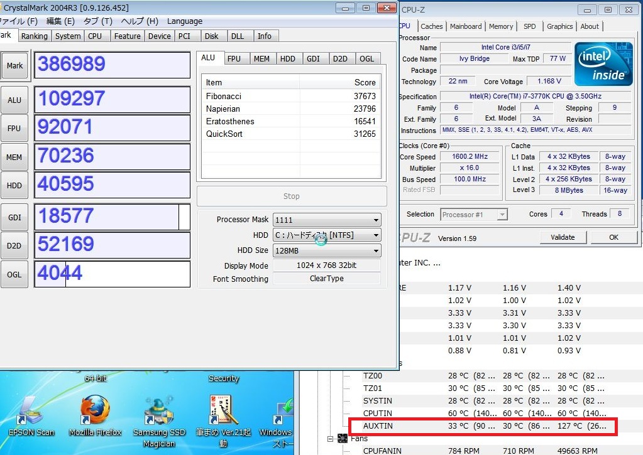
Task: Select the GDI score detail tab
Action: (x=312, y=58)
